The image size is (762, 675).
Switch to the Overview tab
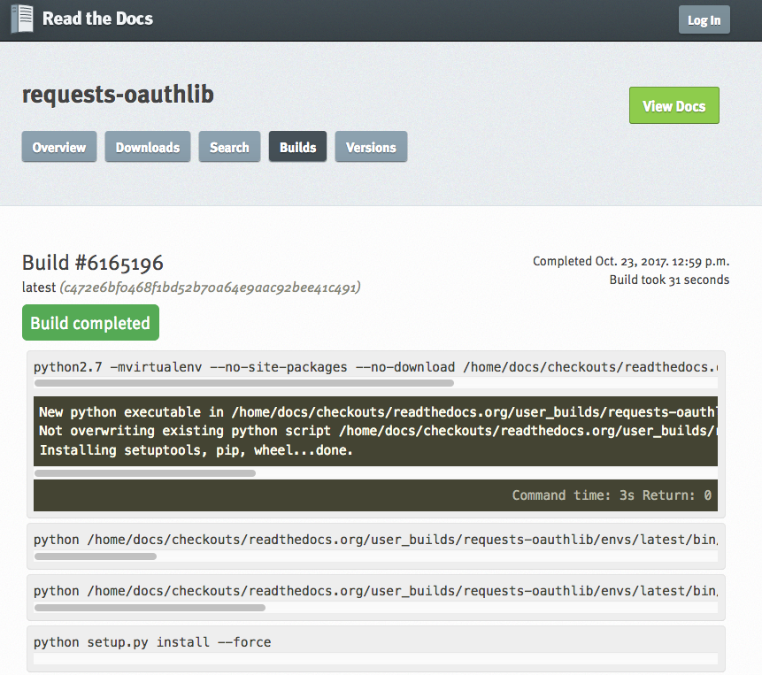[x=59, y=147]
